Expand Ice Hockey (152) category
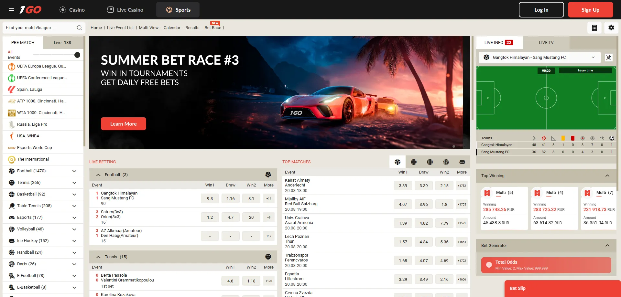 point(43,241)
